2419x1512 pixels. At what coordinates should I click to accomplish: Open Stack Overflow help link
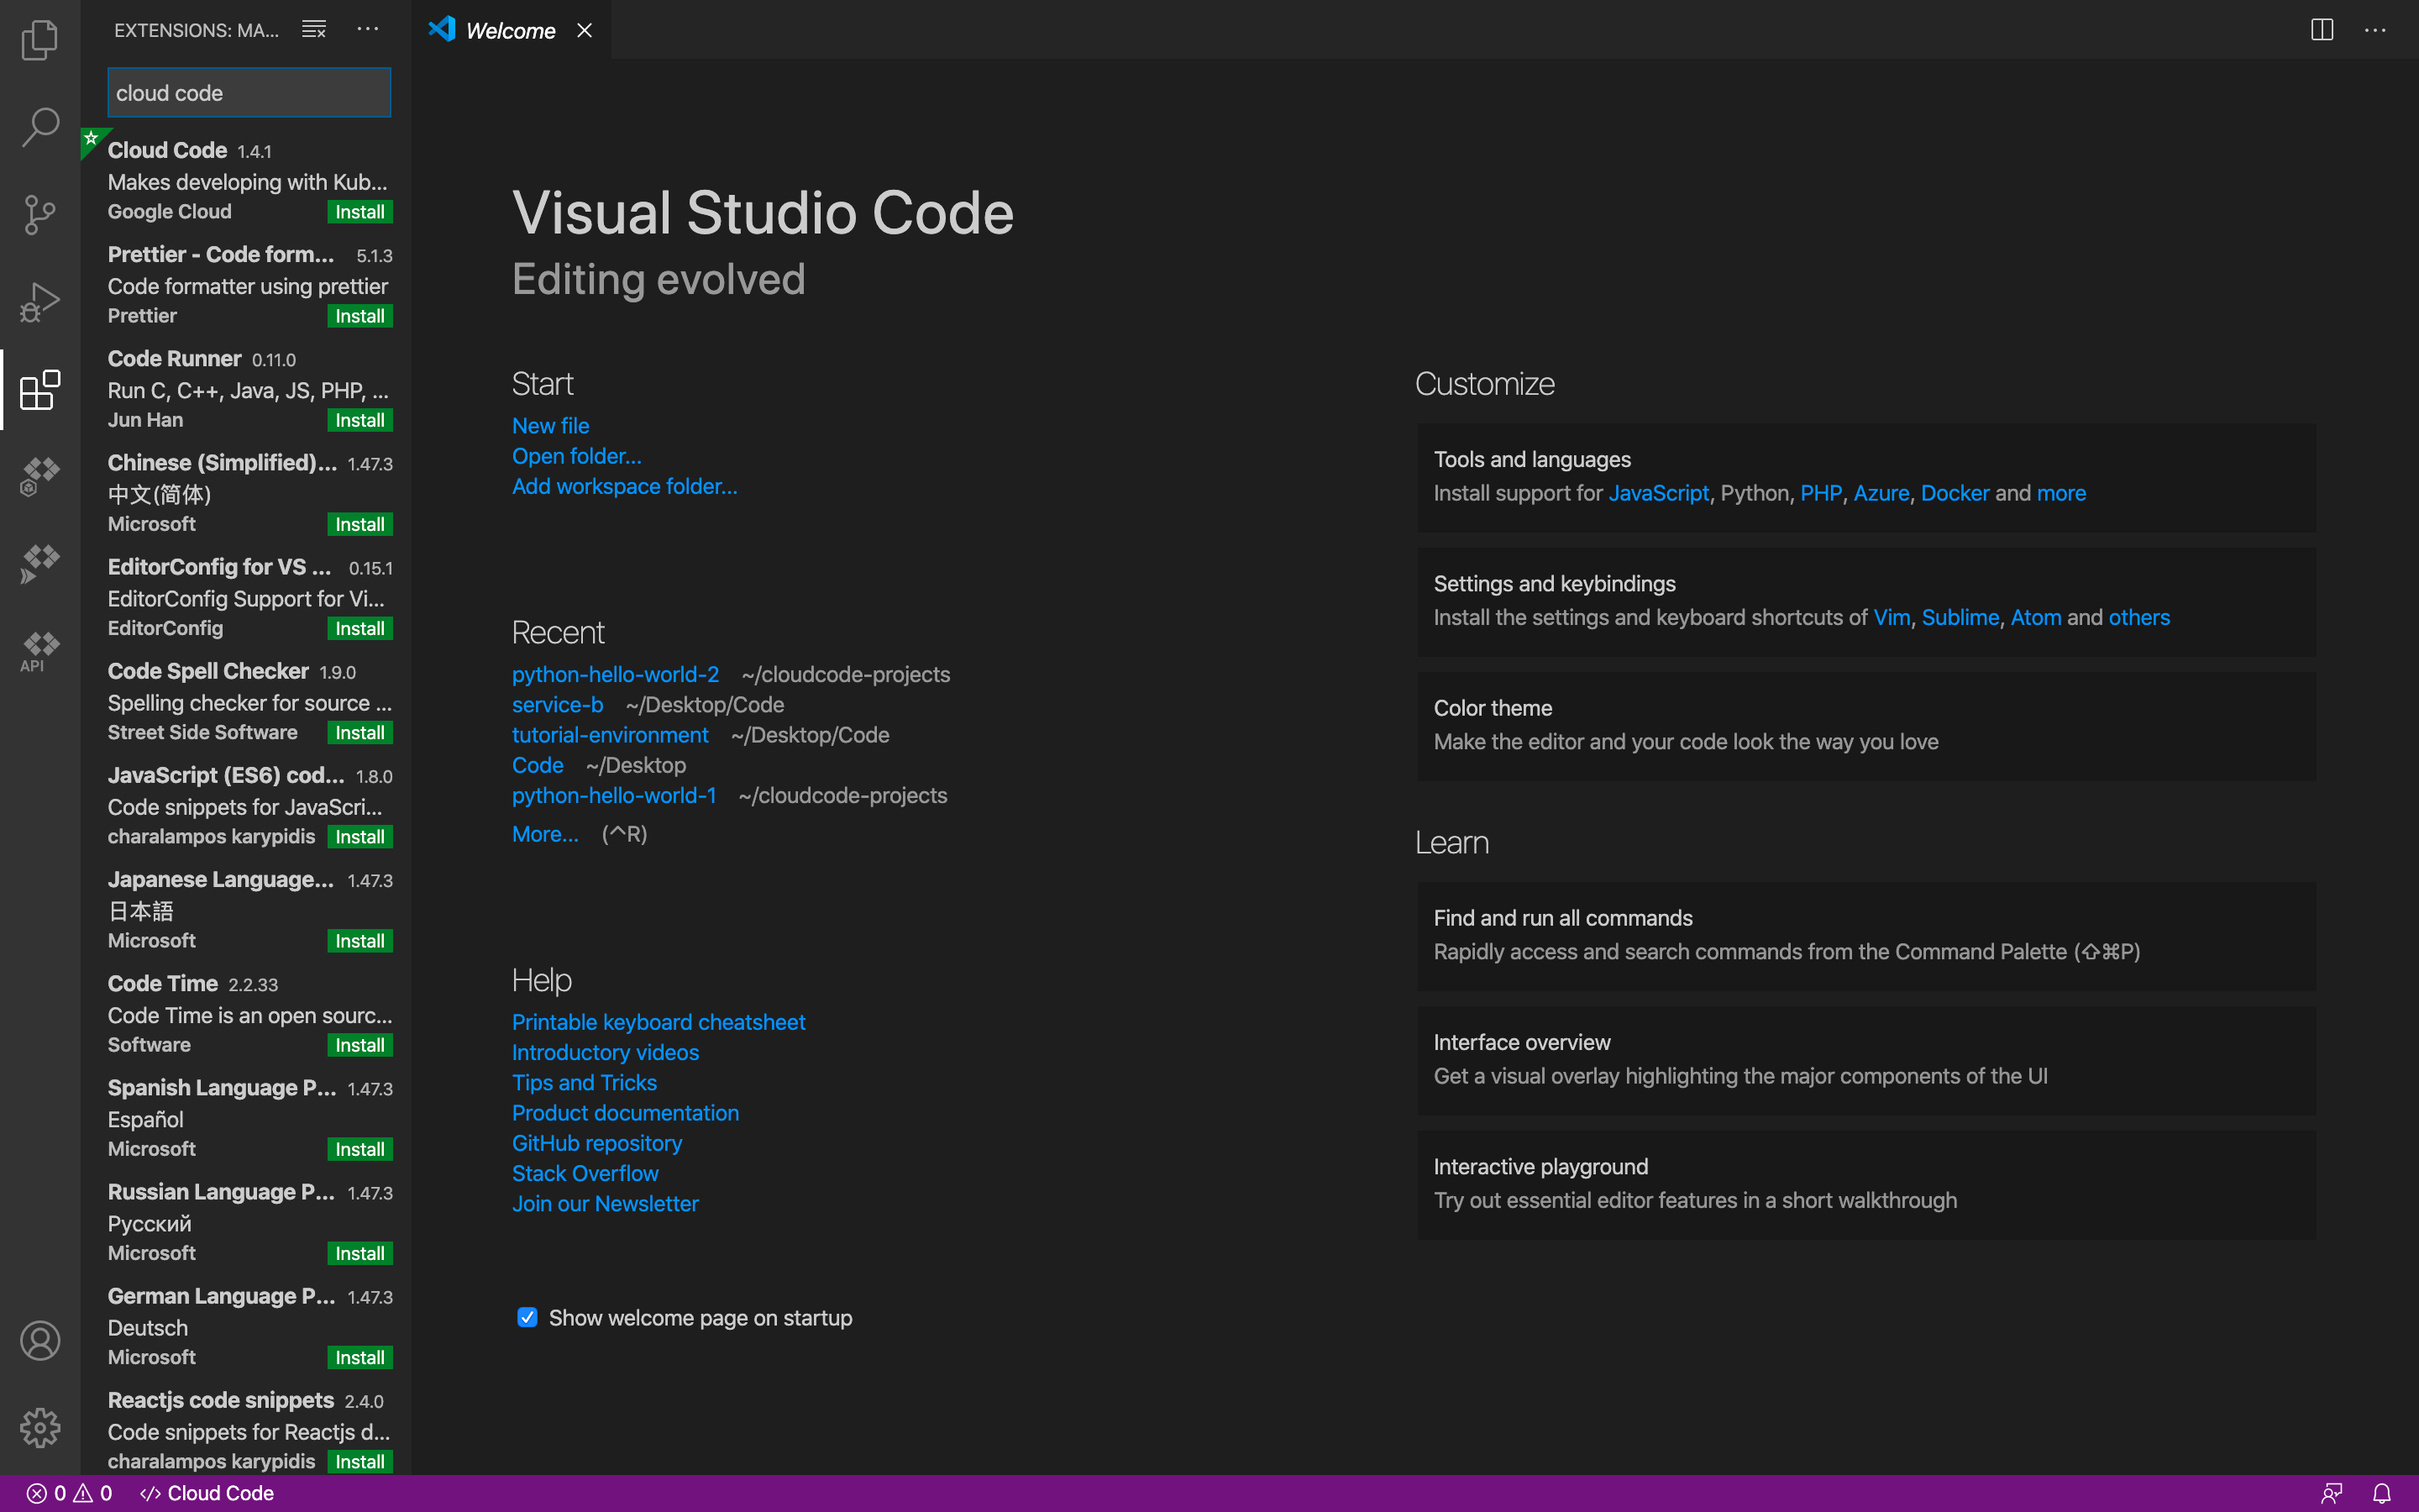[x=585, y=1173]
